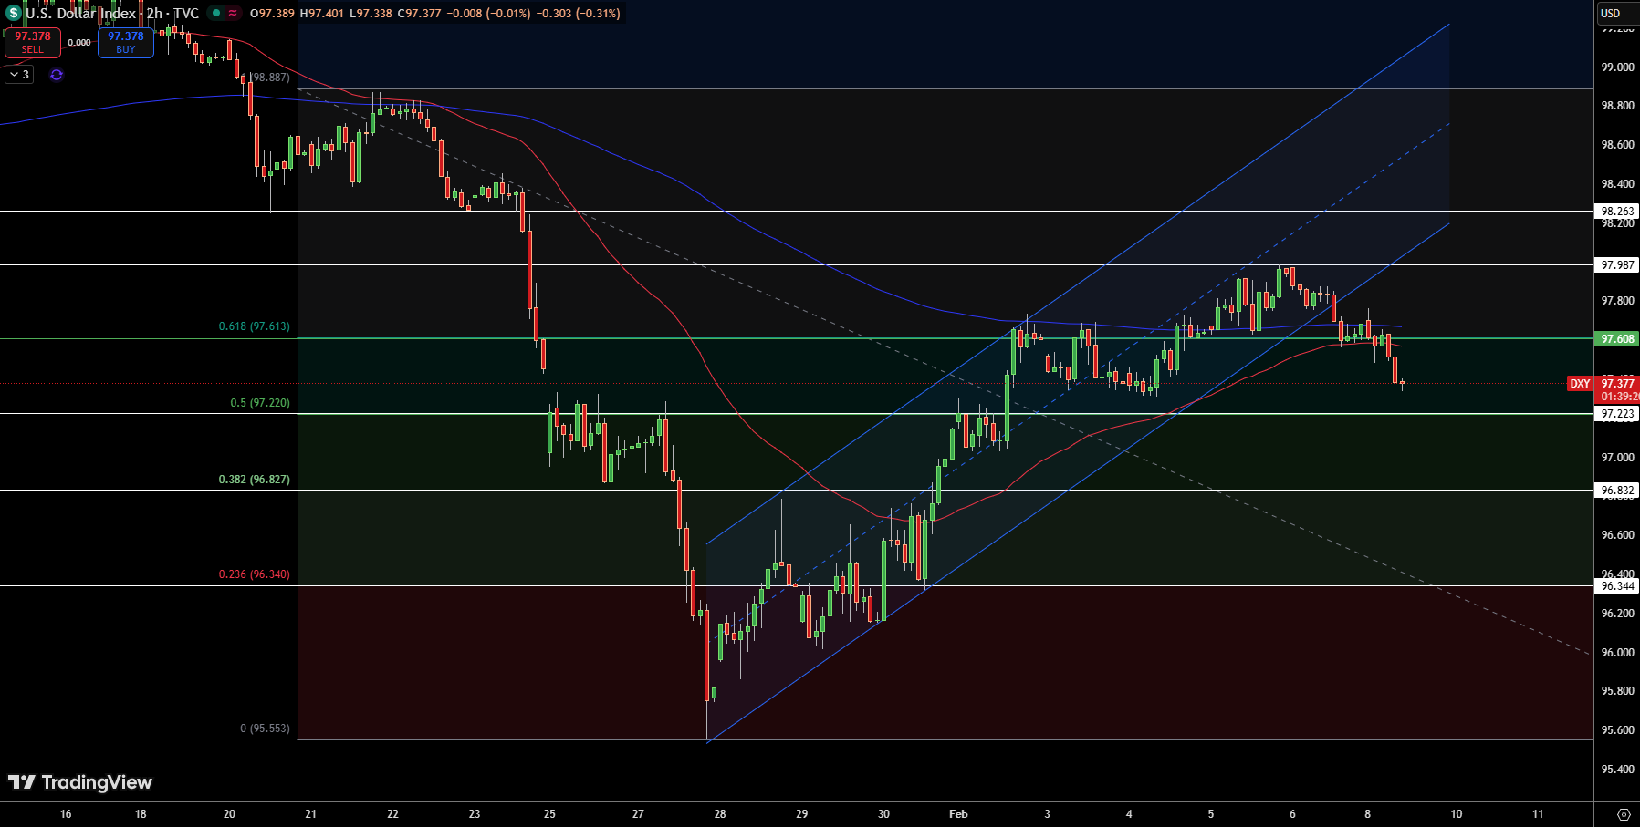Open chart settings gear icon at bottom right

(1623, 814)
